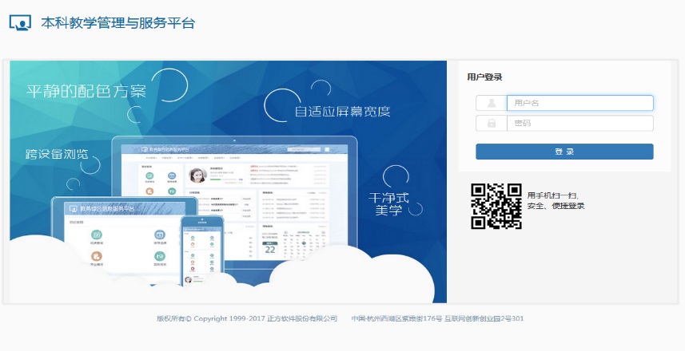Screen dimensions: 685x351
Task: Click the 本科教学管理与服务平台 title text
Action: pos(117,23)
